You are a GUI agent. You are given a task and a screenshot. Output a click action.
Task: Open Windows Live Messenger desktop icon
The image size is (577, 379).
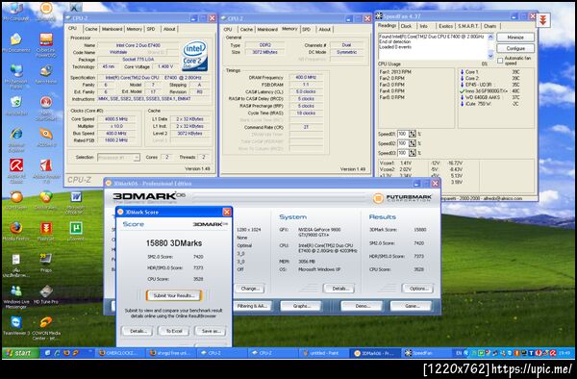pyautogui.click(x=16, y=296)
